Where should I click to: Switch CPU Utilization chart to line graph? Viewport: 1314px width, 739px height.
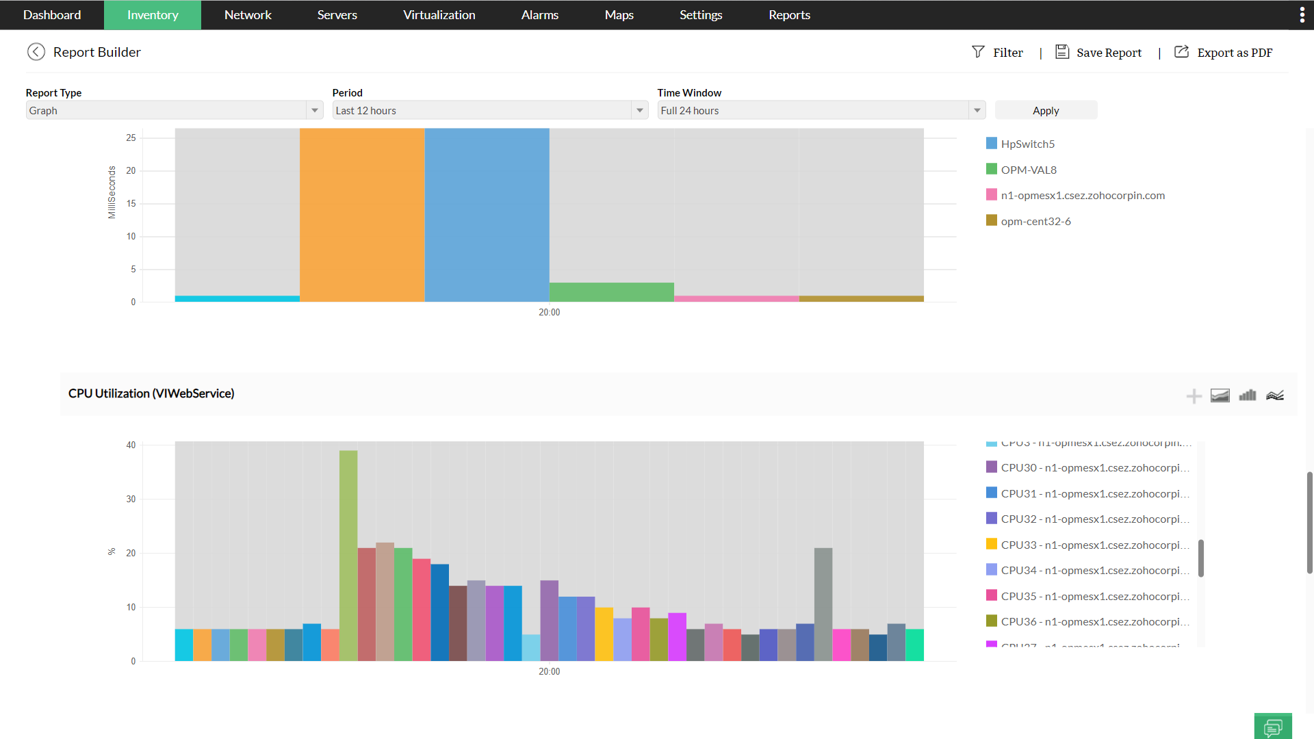[1274, 396]
